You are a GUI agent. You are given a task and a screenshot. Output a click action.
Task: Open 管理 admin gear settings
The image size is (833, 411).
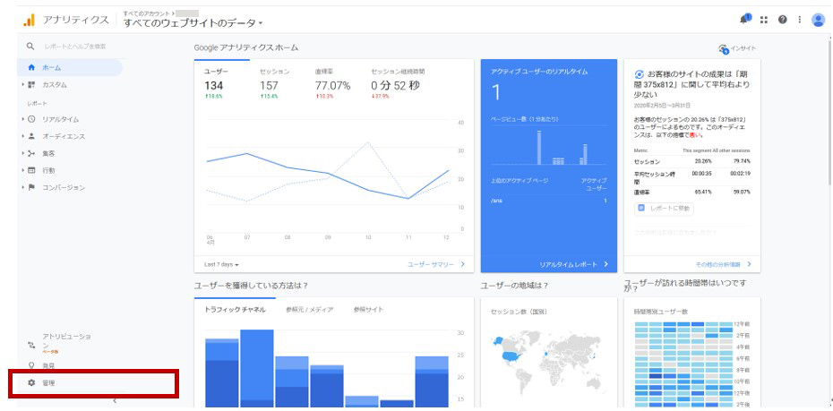click(x=47, y=383)
